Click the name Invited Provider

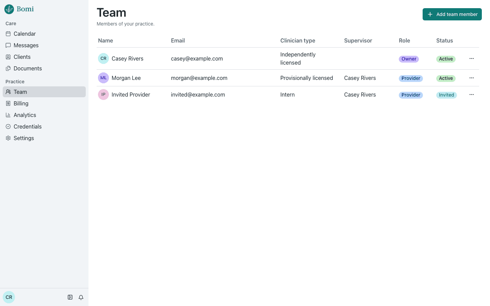click(131, 95)
